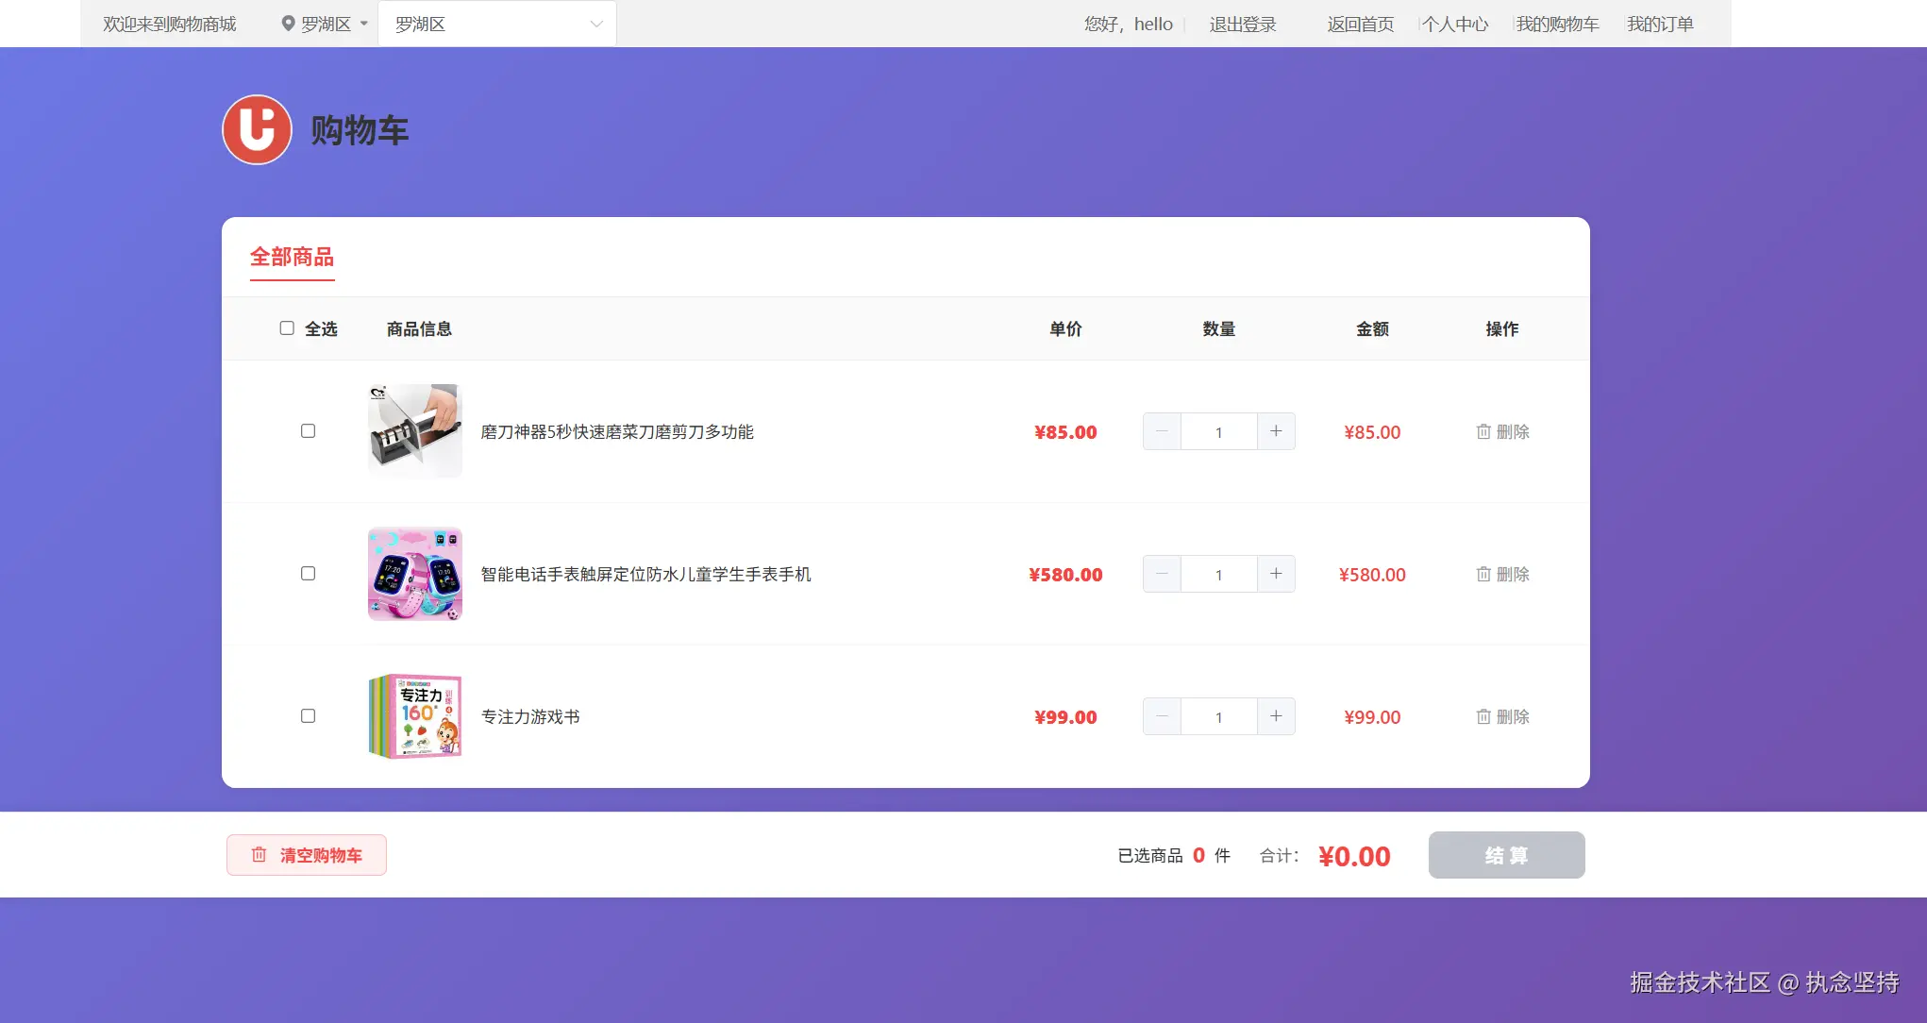Expand the 罗湖区 location dropdown with the small arrow
Screen dimensions: 1927x1023
pos(364,24)
